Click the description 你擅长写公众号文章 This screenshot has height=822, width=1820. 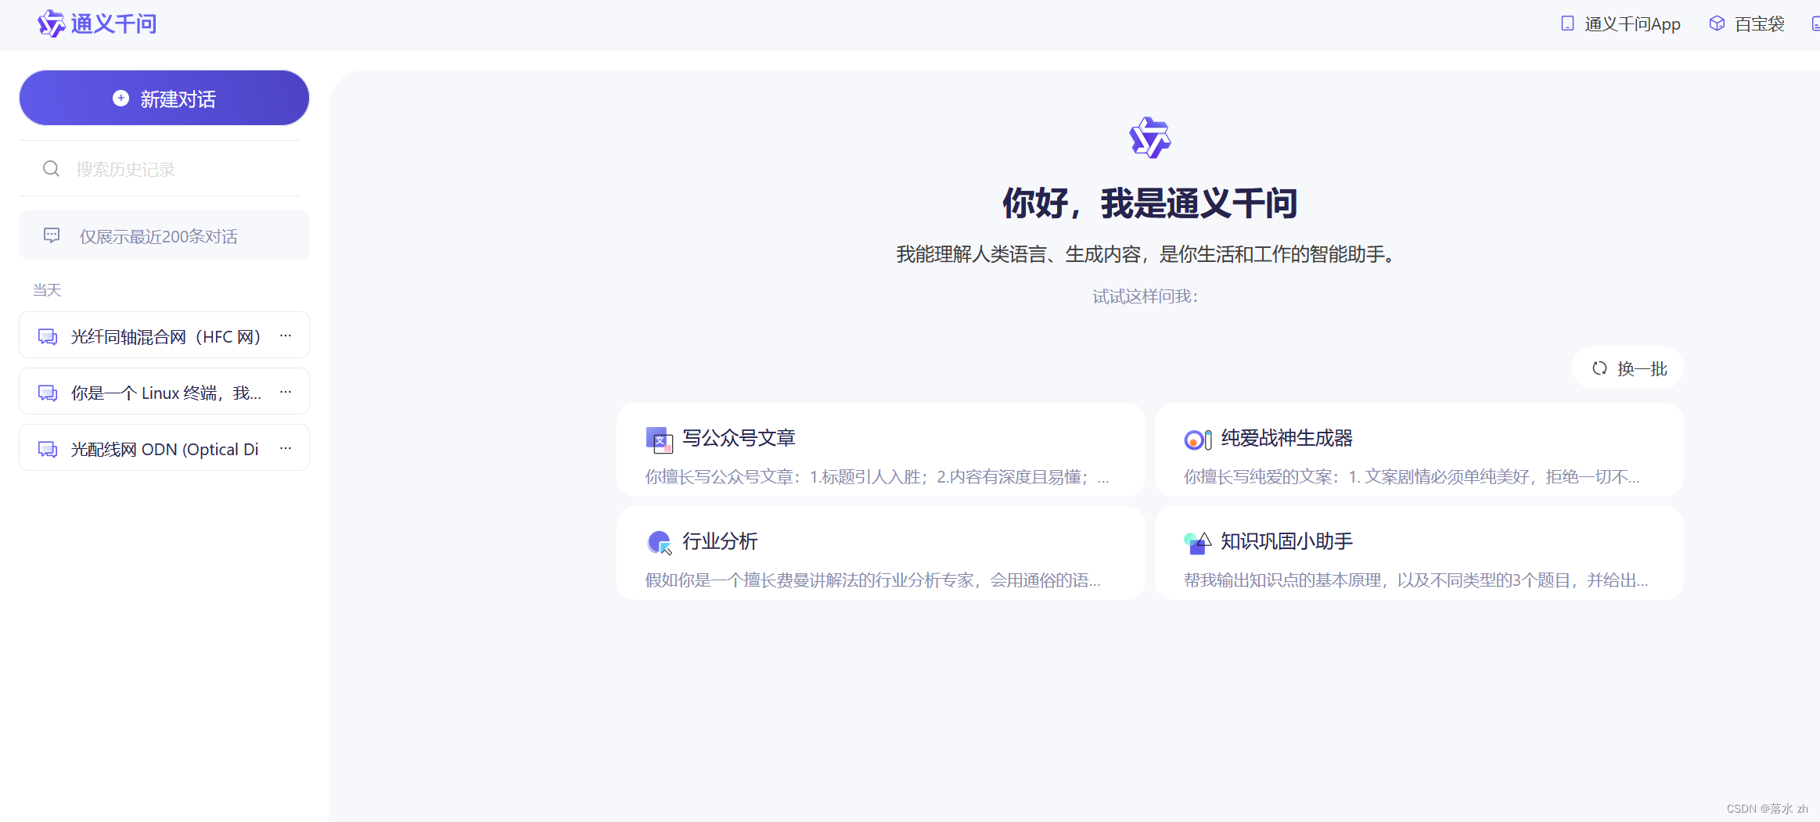point(876,477)
